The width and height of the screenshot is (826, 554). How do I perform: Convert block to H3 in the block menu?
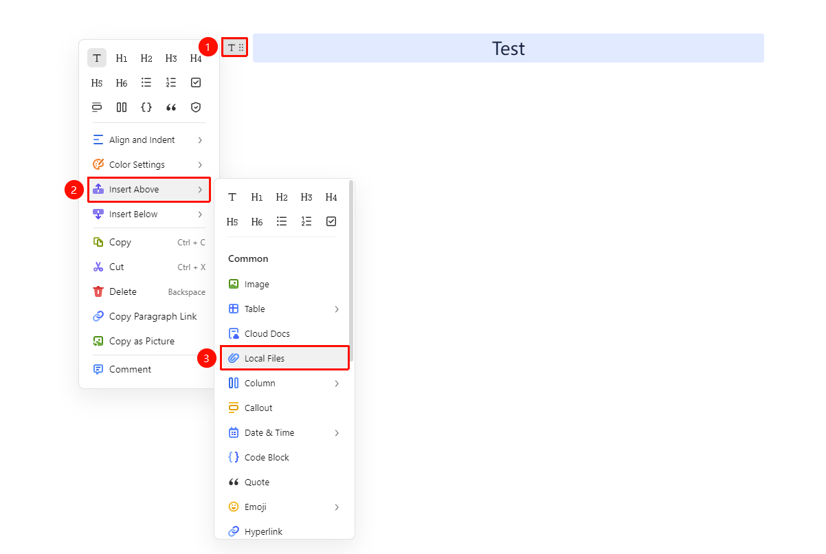pos(171,58)
